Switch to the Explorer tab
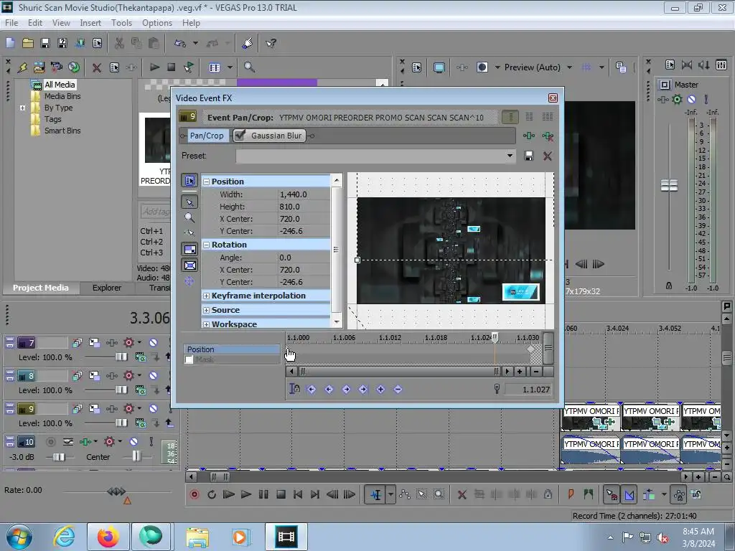 (106, 288)
